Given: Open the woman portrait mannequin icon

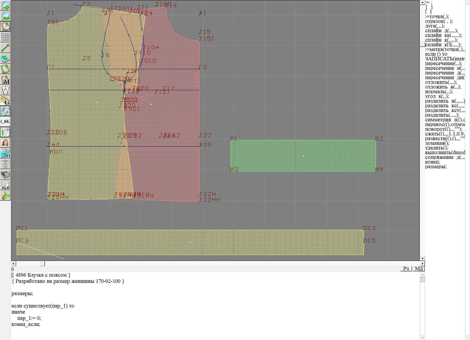Looking at the screenshot, I should click(5, 143).
